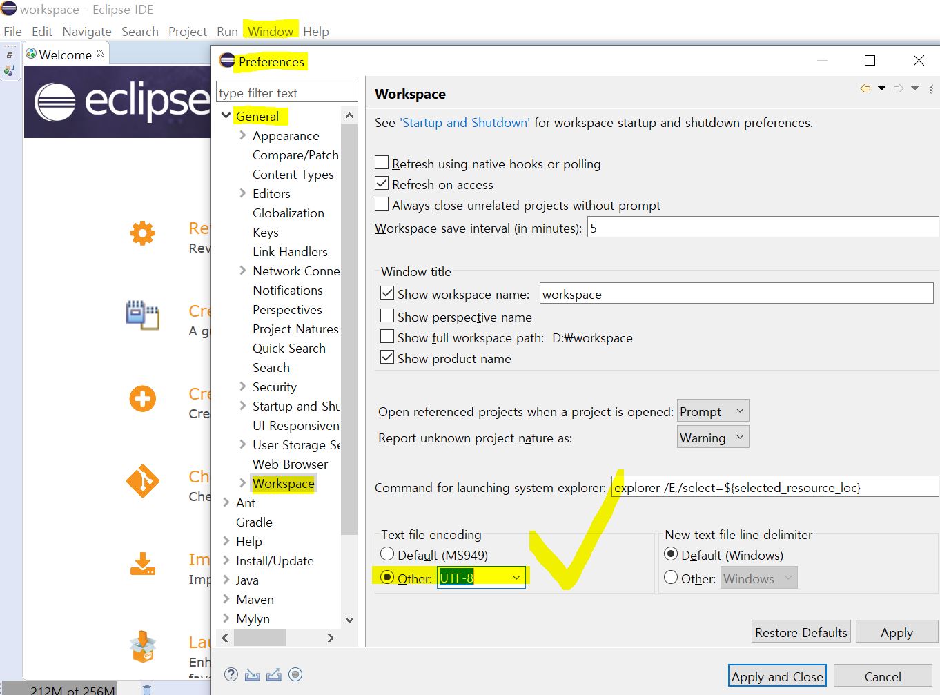Switch to the Welcome tab

coord(65,55)
